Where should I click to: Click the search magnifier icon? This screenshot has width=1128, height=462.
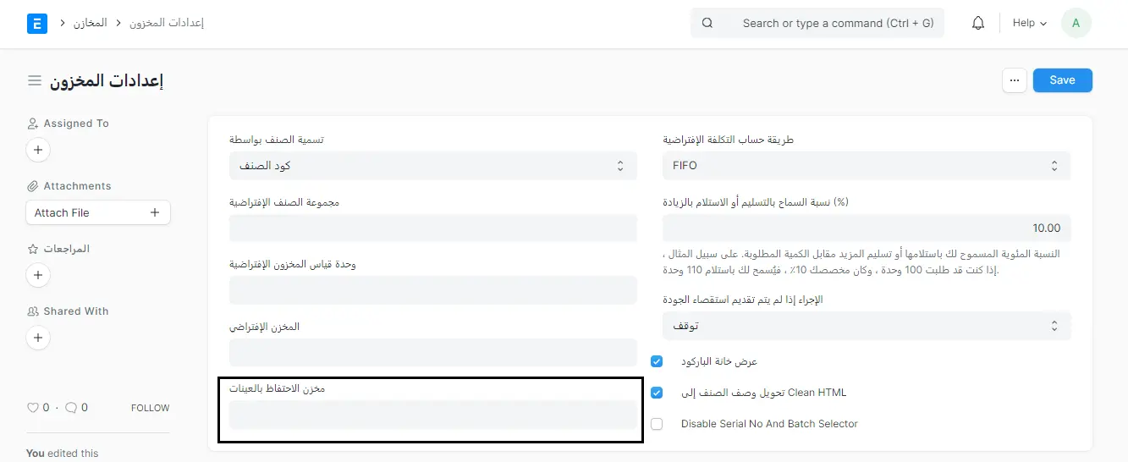707,24
